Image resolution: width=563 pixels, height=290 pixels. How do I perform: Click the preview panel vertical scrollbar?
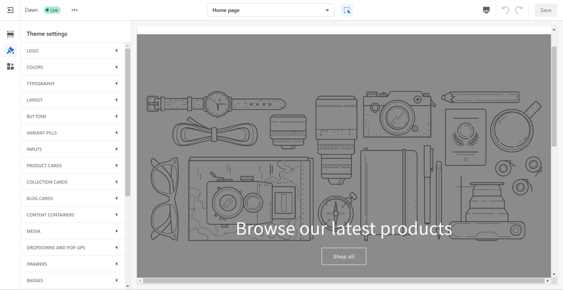pyautogui.click(x=554, y=94)
